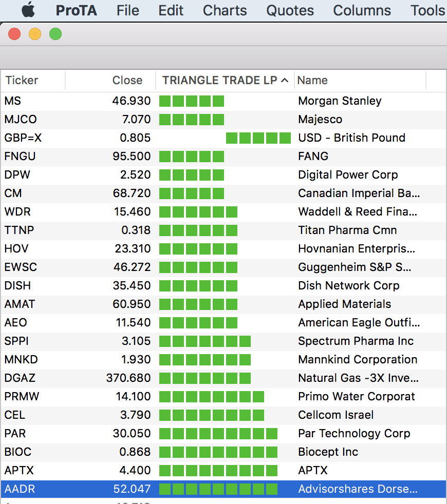
Task: Open the File menu
Action: [128, 11]
